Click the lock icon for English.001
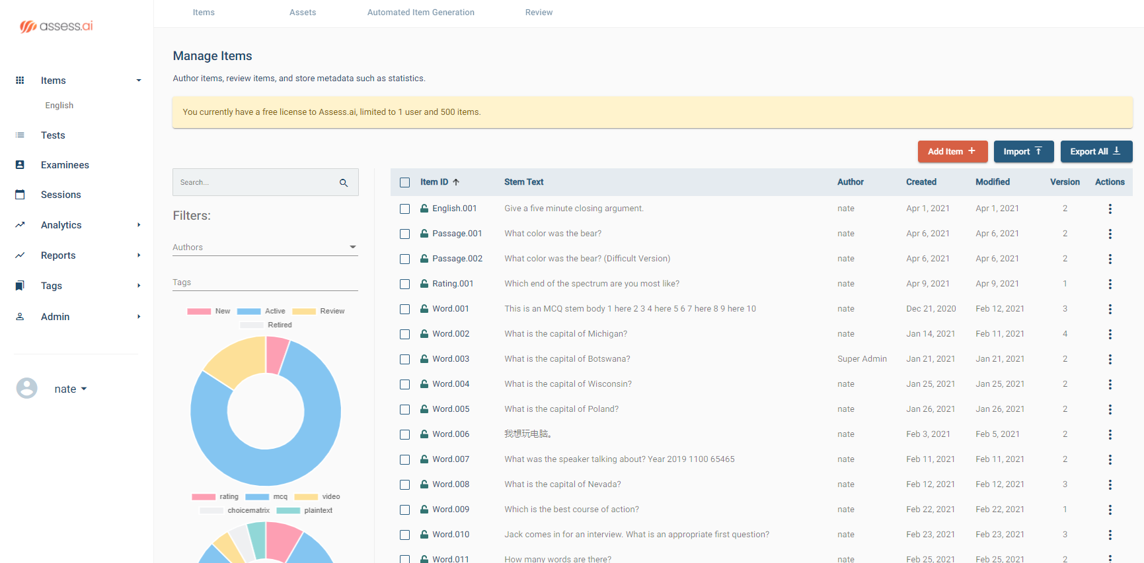 [x=424, y=209]
